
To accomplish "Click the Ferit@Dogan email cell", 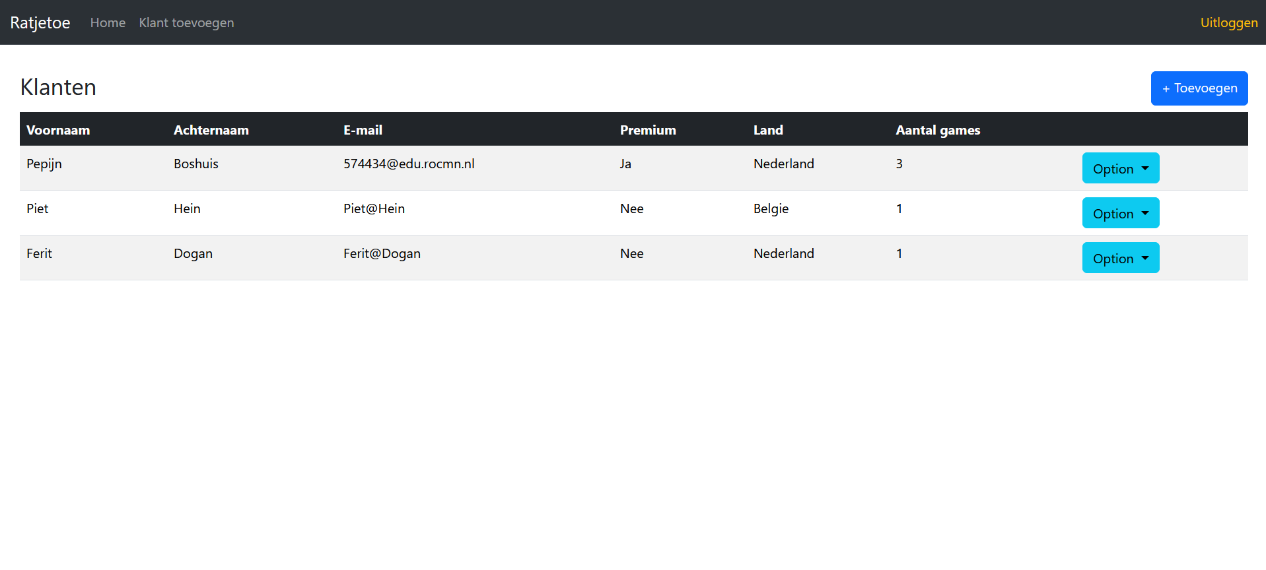I will (x=382, y=254).
